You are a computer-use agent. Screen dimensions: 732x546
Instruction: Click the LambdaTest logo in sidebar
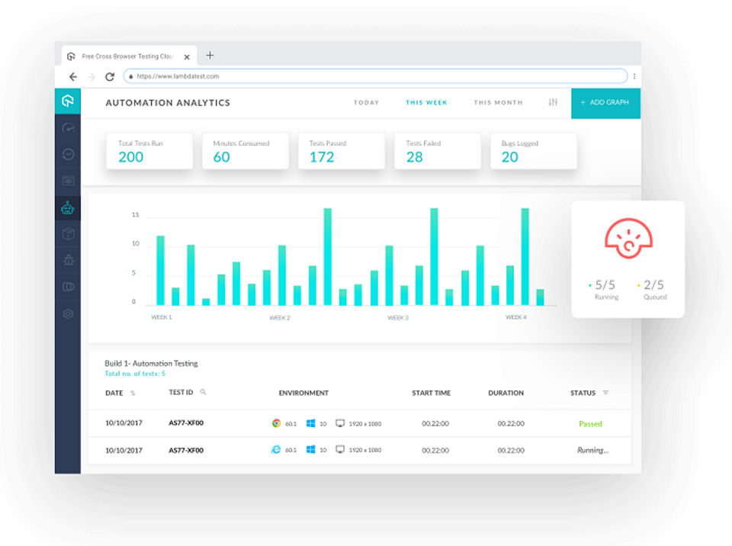pos(68,101)
